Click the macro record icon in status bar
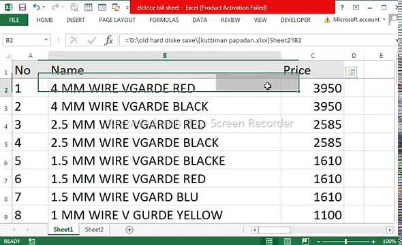This screenshot has height=245, width=402. point(32,241)
